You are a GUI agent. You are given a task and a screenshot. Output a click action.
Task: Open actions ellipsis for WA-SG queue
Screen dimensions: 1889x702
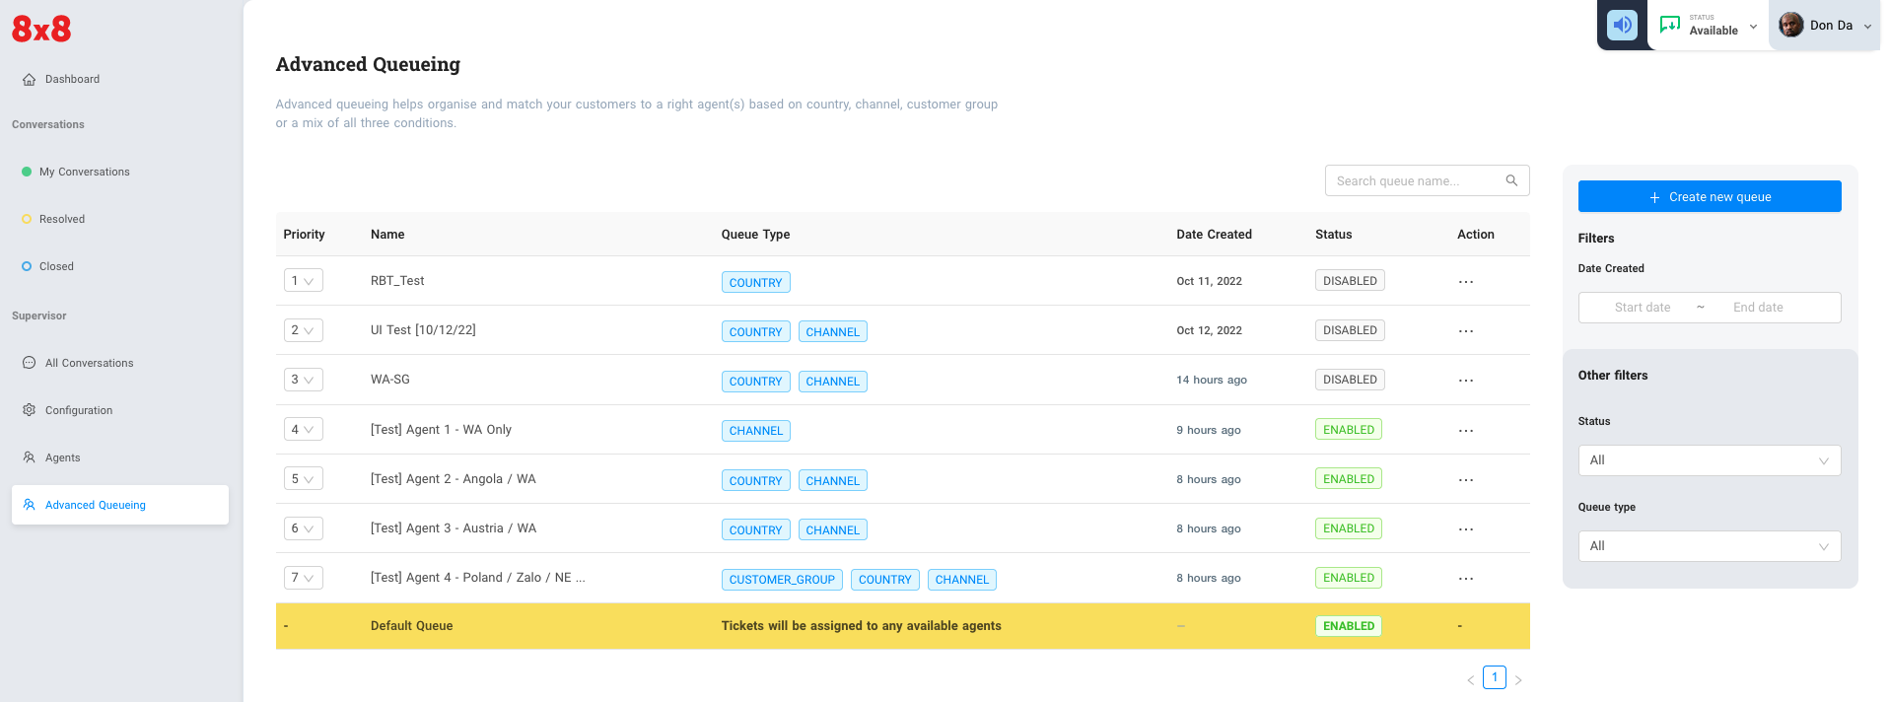pyautogui.click(x=1466, y=381)
